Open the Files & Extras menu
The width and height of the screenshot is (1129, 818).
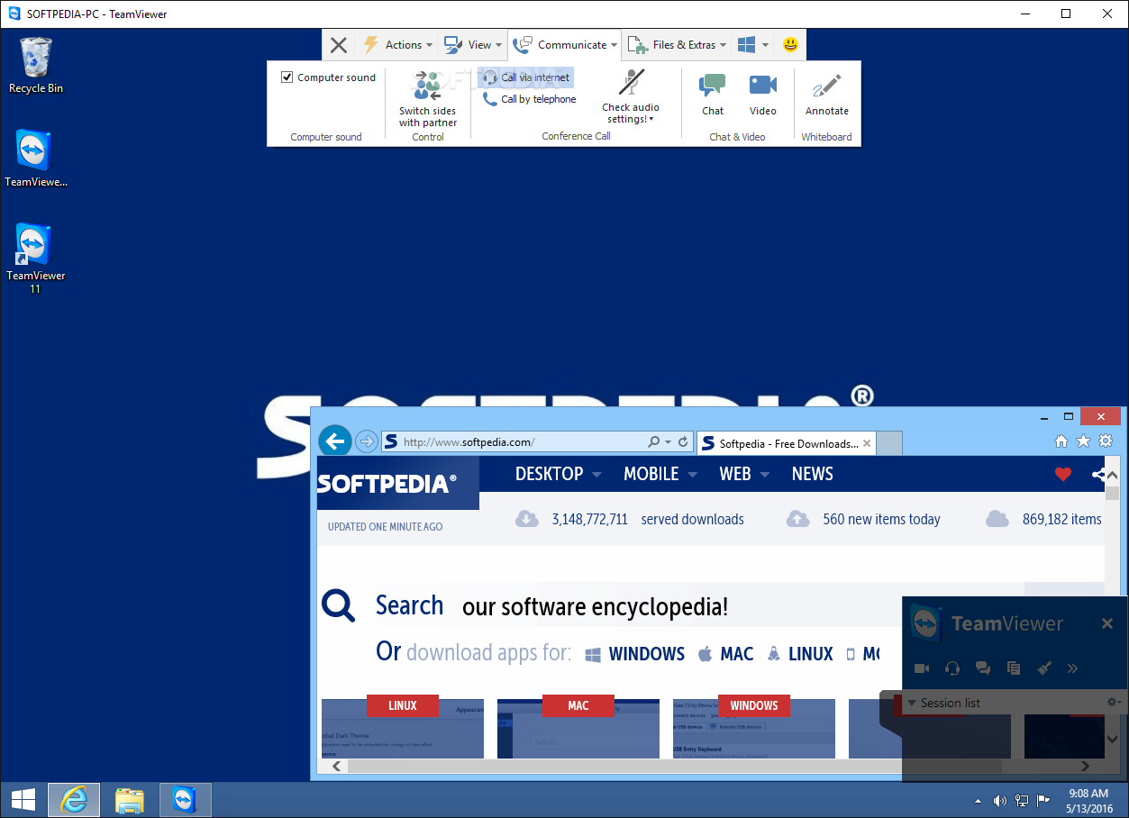(x=677, y=45)
